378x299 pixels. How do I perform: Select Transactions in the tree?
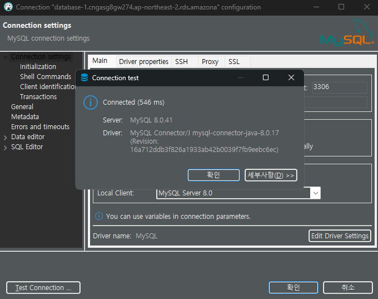coord(38,97)
